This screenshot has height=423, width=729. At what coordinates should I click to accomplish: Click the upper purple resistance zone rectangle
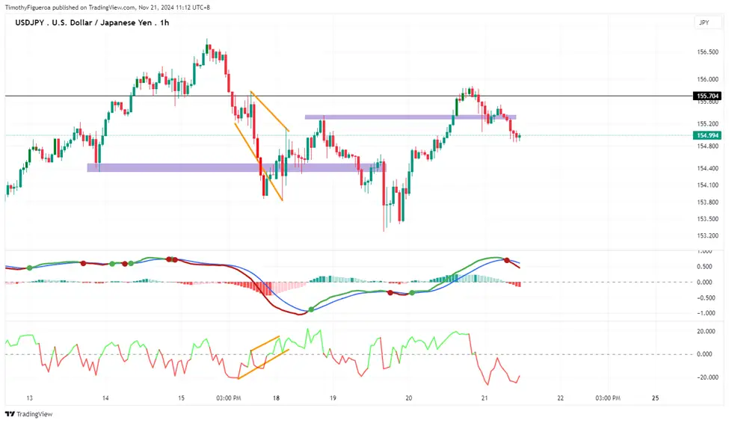click(410, 117)
